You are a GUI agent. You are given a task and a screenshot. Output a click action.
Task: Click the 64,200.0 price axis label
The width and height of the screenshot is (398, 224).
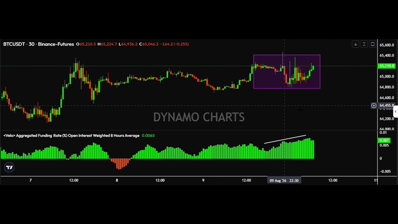pyautogui.click(x=387, y=119)
